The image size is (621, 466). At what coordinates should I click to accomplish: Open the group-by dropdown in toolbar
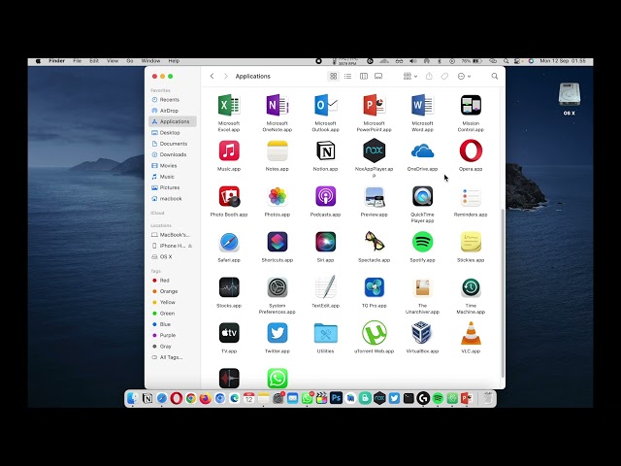pos(409,76)
